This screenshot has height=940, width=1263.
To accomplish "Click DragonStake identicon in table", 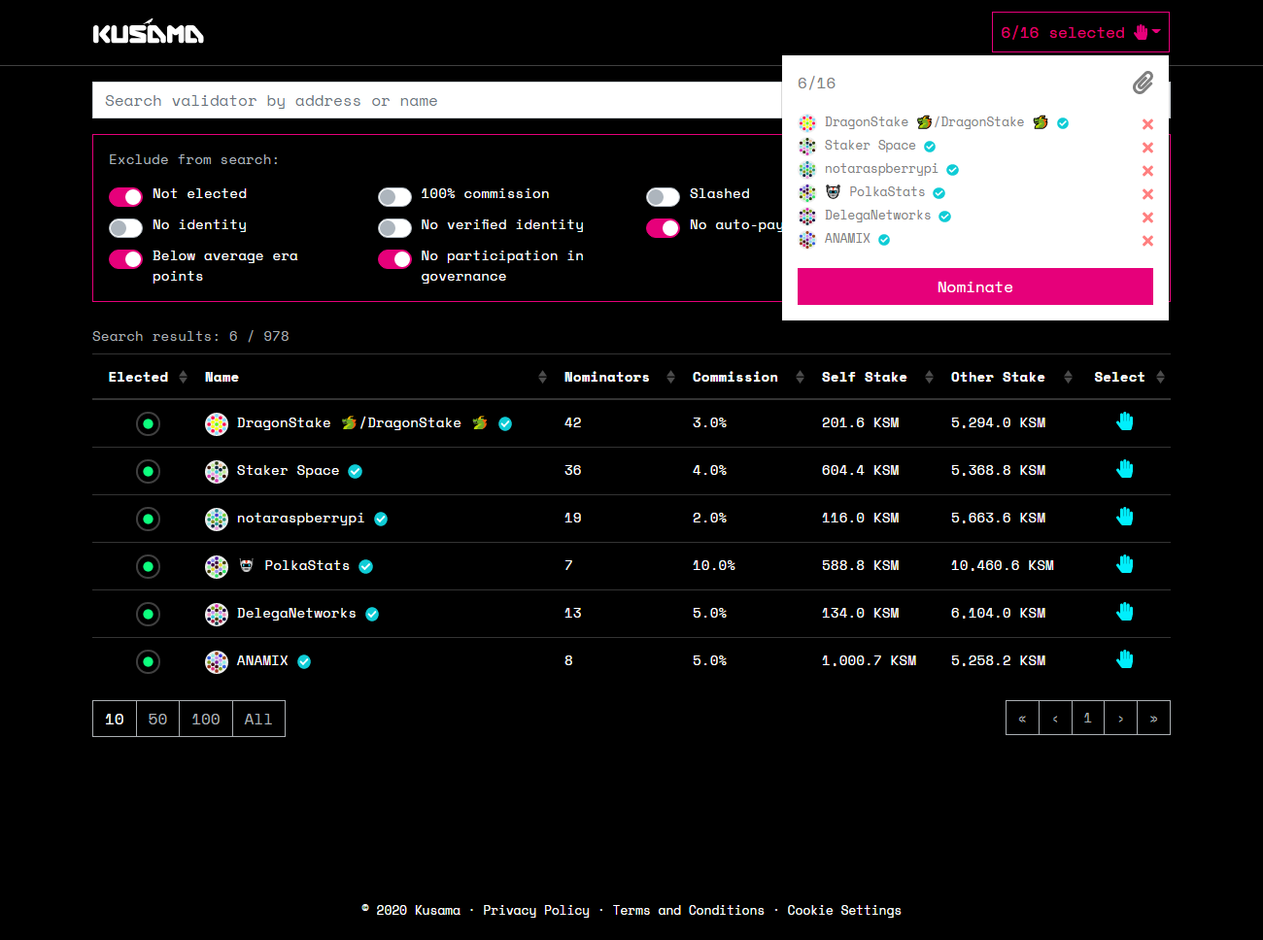I will pyautogui.click(x=217, y=423).
